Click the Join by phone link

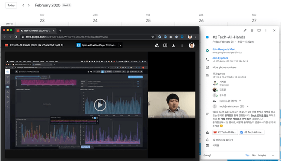click(x=220, y=58)
